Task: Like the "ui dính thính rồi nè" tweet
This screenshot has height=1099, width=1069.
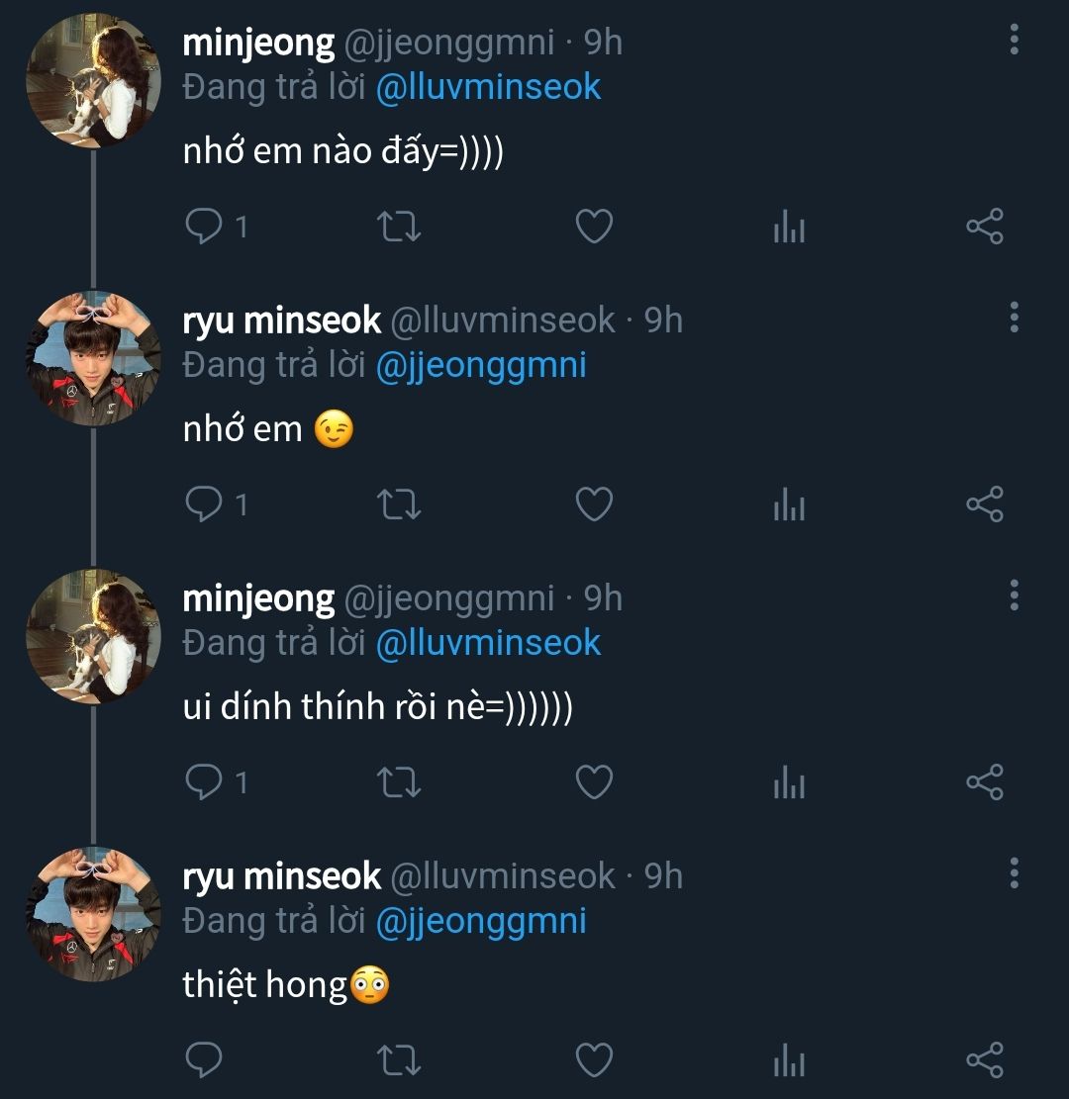Action: pos(594,783)
